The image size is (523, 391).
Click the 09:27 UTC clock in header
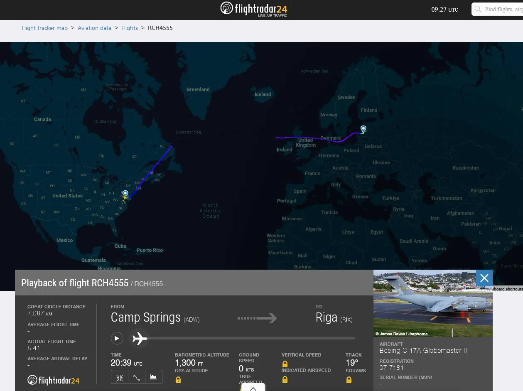pos(445,10)
